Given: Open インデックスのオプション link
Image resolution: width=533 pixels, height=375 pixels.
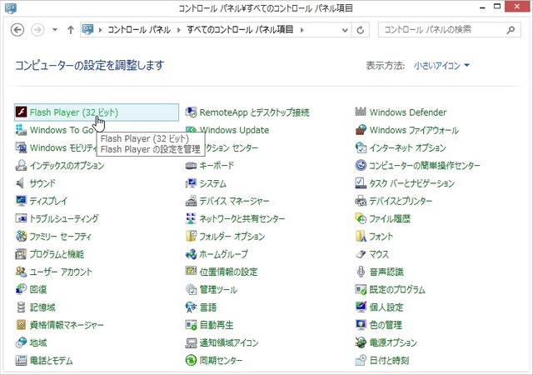Looking at the screenshot, I should point(67,165).
